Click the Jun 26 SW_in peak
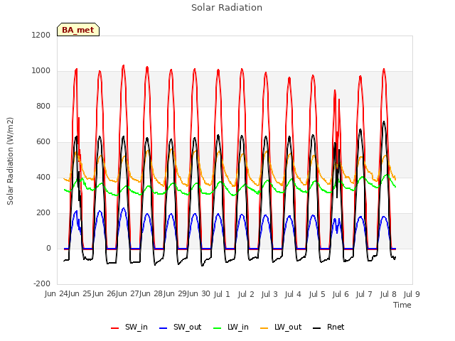This screenshot has width=455, height=341. pos(124,65)
